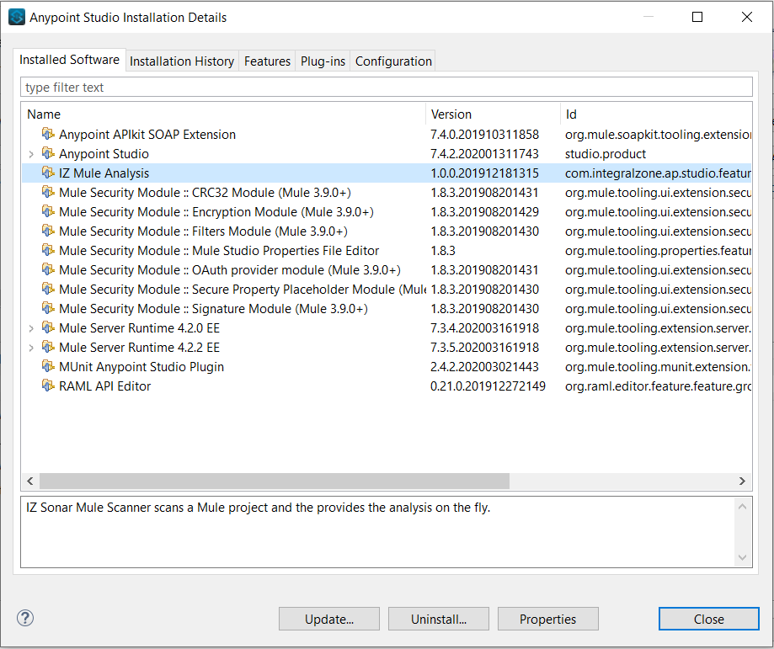774x649 pixels.
Task: Click description pane scroll up arrow
Action: point(742,507)
